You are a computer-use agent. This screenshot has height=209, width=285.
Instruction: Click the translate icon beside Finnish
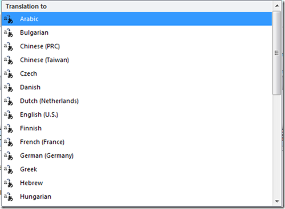point(9,129)
